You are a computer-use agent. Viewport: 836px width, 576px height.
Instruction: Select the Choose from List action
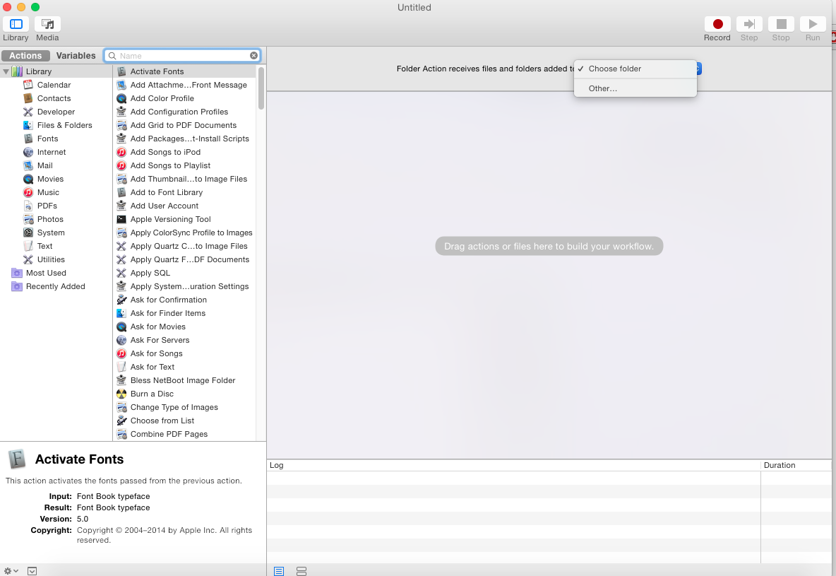coord(184,421)
